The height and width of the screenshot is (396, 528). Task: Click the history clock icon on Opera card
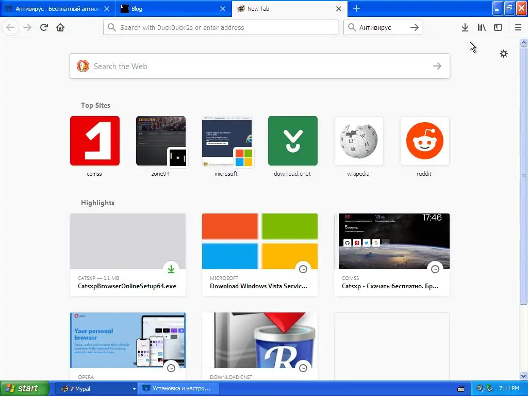171,368
